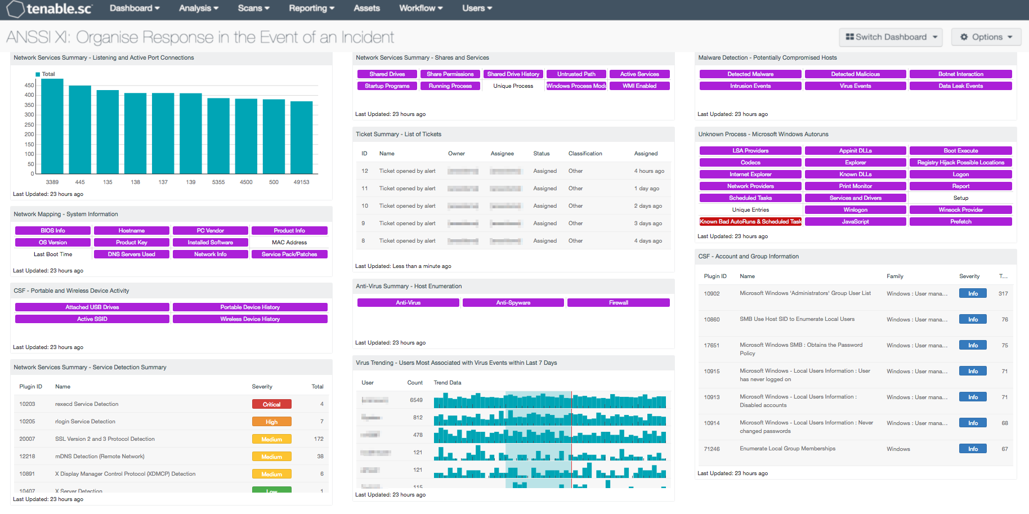Click the red Known Bad AutoRuns indicator
The width and height of the screenshot is (1029, 514).
[x=750, y=222]
